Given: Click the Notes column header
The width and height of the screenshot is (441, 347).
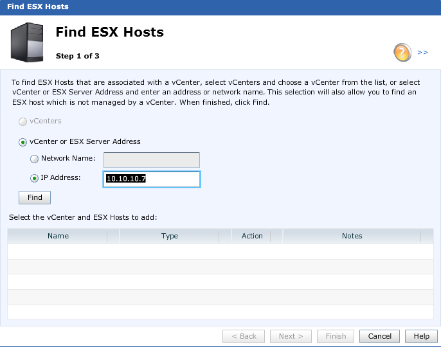Looking at the screenshot, I should click(352, 236).
